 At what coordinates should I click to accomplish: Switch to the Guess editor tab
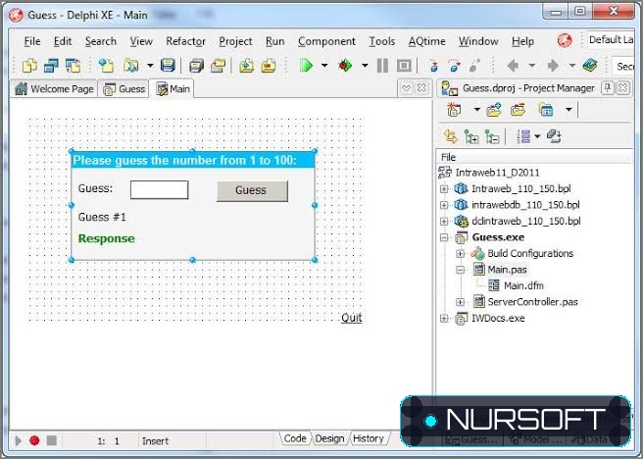[x=124, y=88]
